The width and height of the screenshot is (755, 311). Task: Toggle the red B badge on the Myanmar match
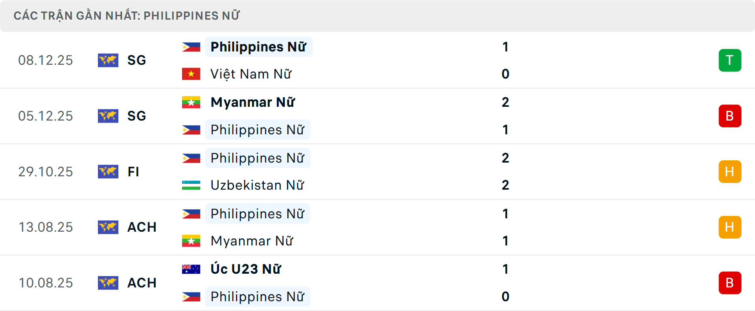coord(730,116)
